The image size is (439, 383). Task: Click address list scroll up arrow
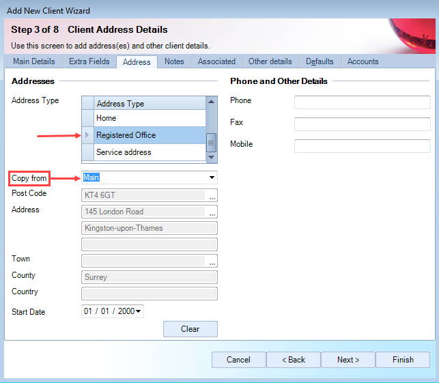[212, 102]
